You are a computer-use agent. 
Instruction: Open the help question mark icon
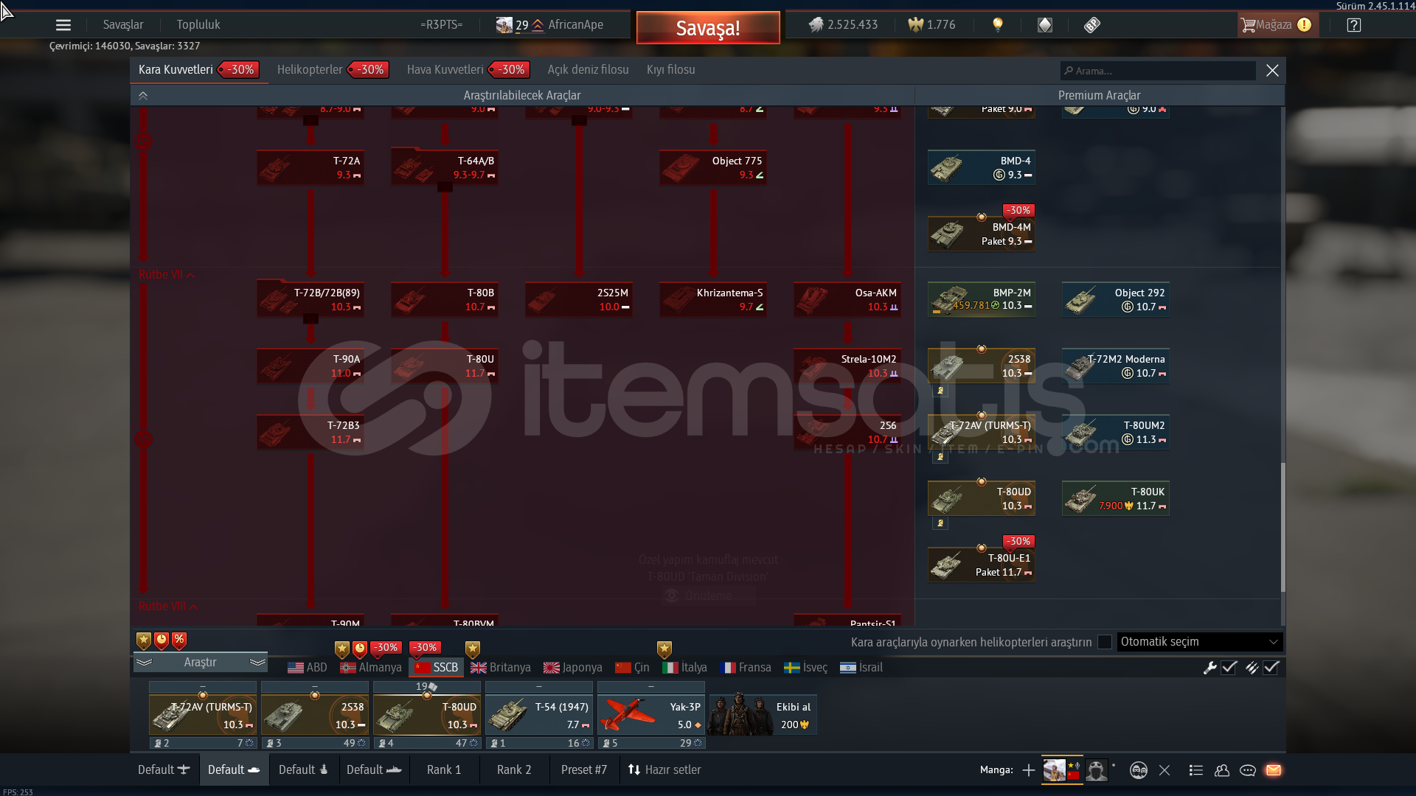[1353, 25]
